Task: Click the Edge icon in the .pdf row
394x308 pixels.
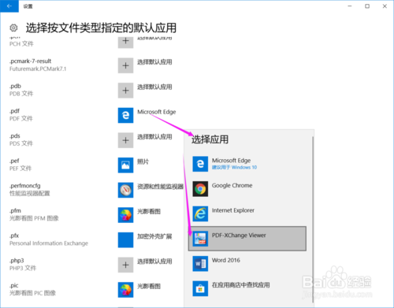Action: tap(125, 115)
